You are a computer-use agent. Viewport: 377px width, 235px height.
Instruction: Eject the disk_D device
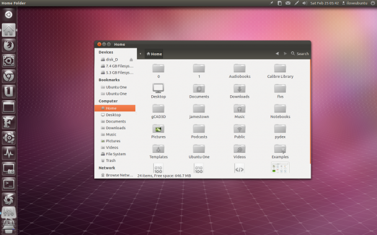131,59
